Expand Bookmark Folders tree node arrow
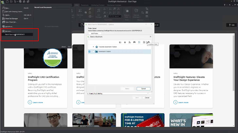The width and height of the screenshot is (238, 133). pos(93,51)
